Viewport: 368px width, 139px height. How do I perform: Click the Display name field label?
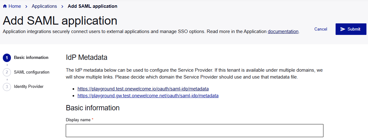78,120
